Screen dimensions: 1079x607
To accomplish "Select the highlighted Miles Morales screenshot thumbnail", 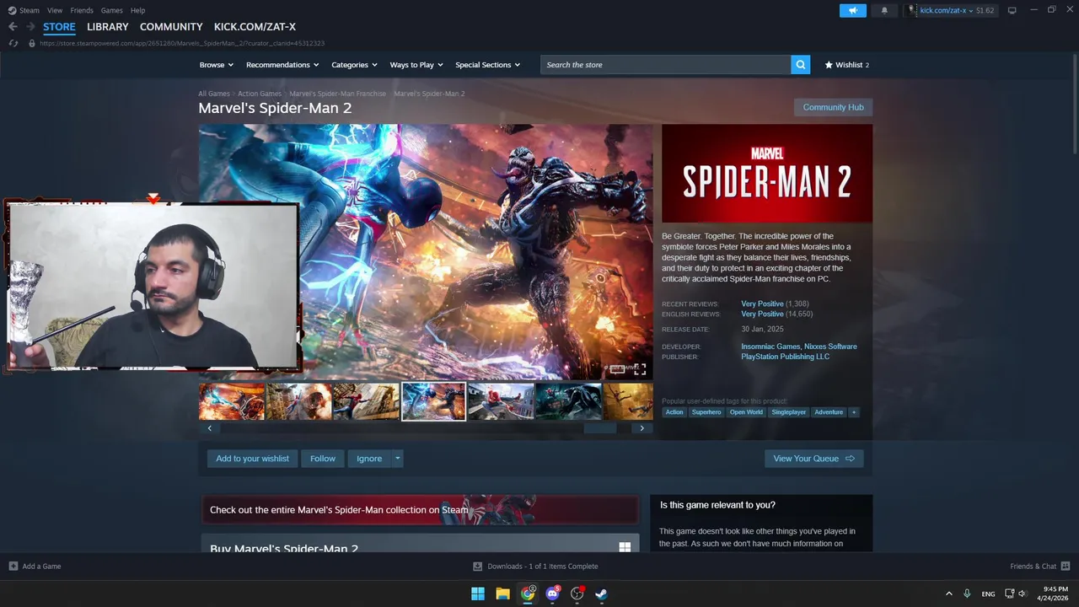I will [x=433, y=401].
